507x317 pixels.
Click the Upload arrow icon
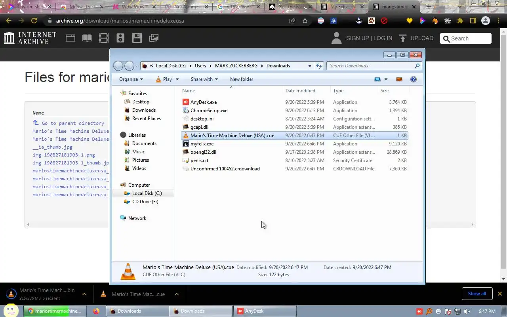pos(403,38)
